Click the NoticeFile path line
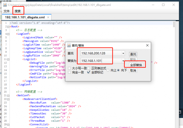Image resolution: width=183 pixels, height=128 pixels. click(x=47, y=77)
